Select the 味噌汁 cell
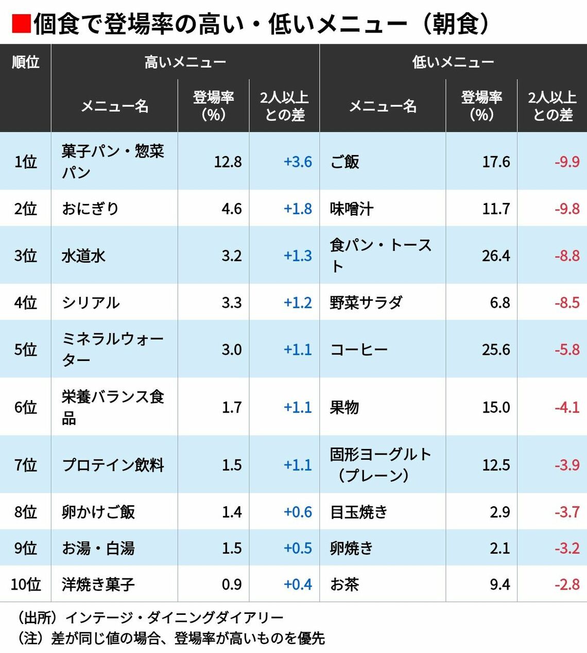Screen dimensions: 587x653 point(352,209)
